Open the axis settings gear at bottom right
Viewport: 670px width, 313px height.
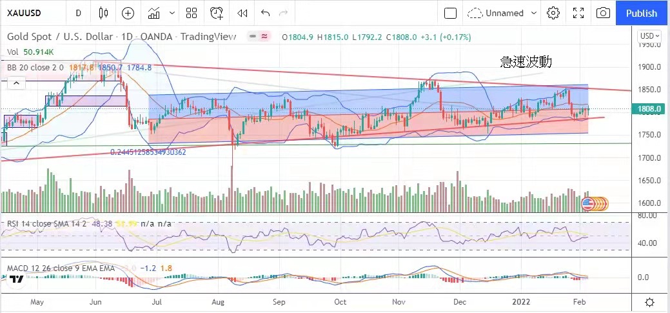pyautogui.click(x=650, y=302)
